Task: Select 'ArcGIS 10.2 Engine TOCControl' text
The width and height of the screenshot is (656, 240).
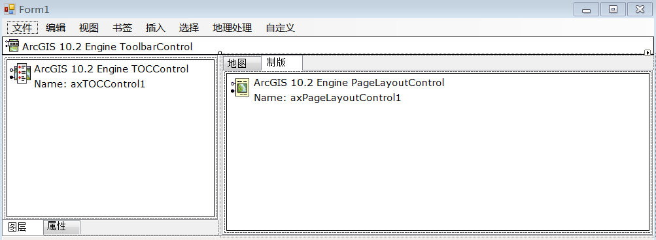Action: [x=111, y=69]
